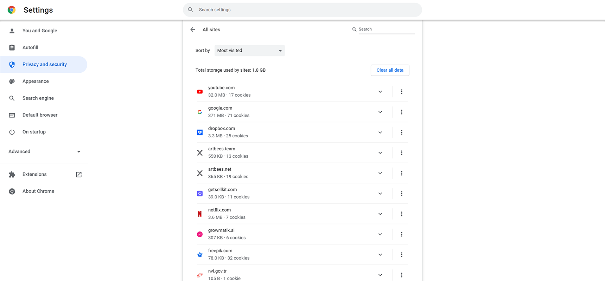Open Default browser settings
Image resolution: width=605 pixels, height=281 pixels.
point(44,115)
